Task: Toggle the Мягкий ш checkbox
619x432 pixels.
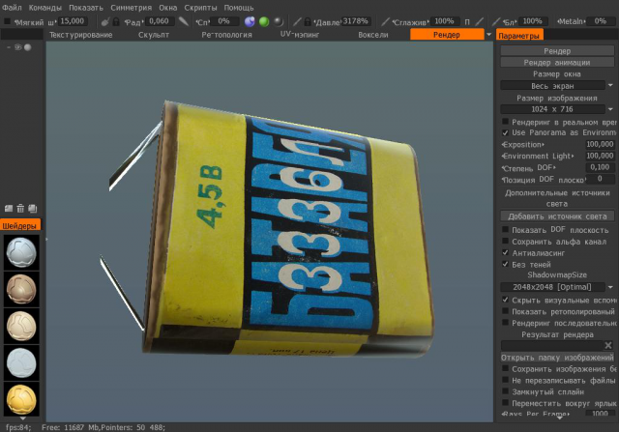Action: [7, 21]
